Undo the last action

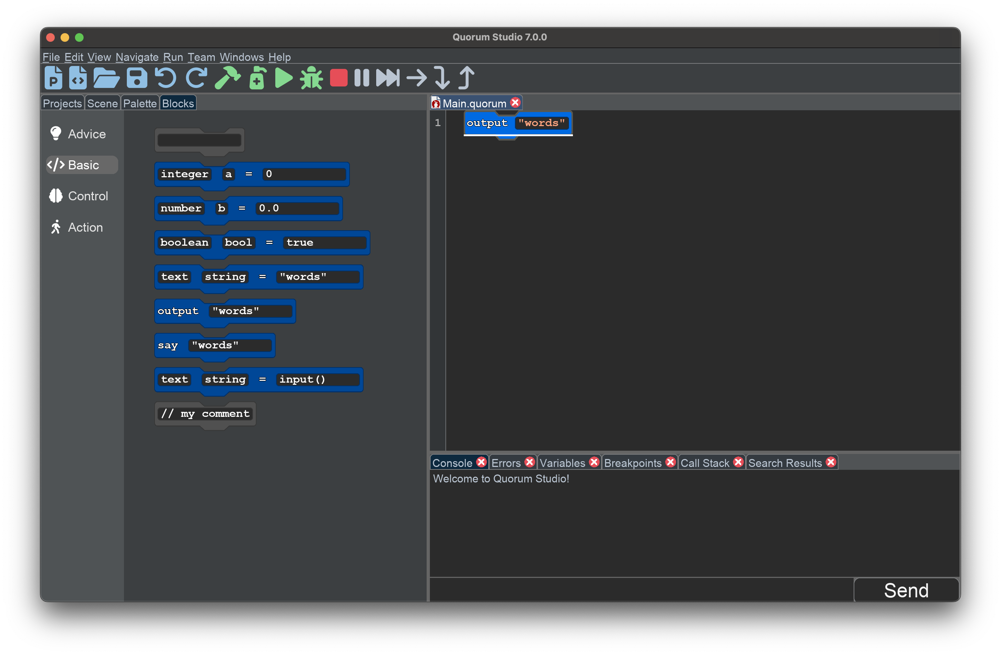[165, 78]
